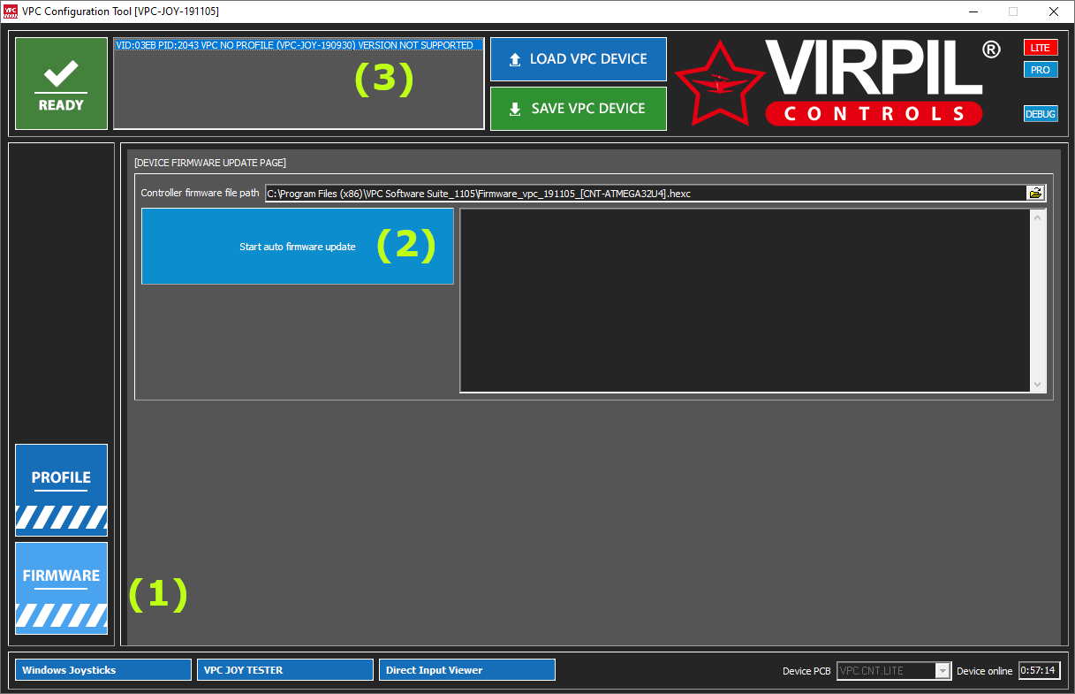Click SAVE VPC DEVICE button
The image size is (1075, 694).
pyautogui.click(x=579, y=109)
